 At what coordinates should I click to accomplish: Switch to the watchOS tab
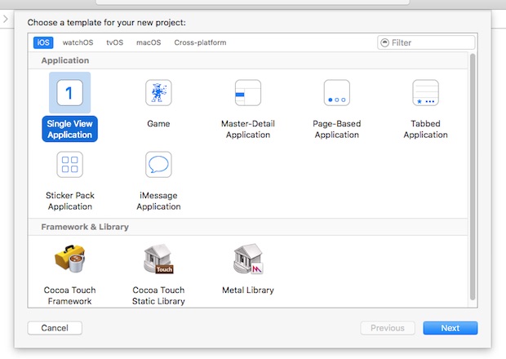point(78,42)
